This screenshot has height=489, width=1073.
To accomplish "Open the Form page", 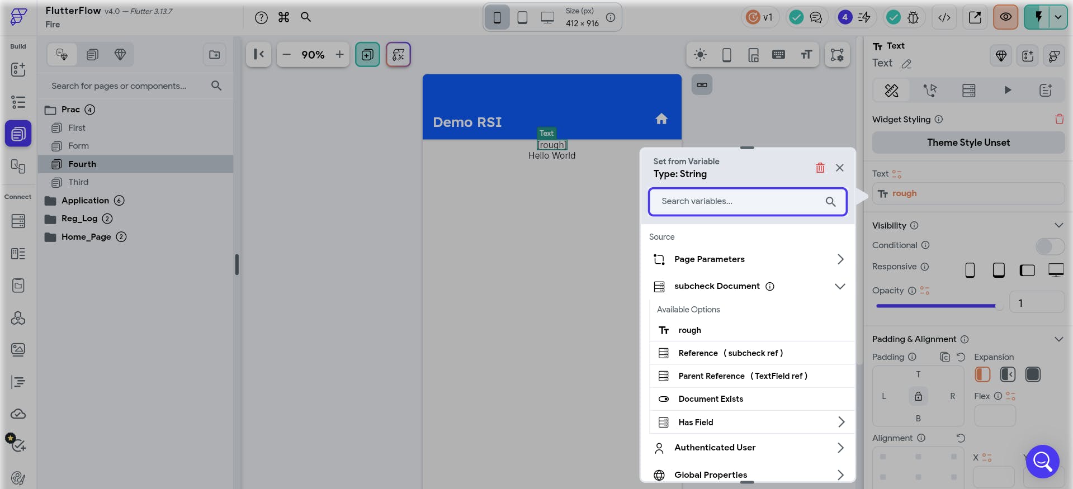I will tap(78, 146).
